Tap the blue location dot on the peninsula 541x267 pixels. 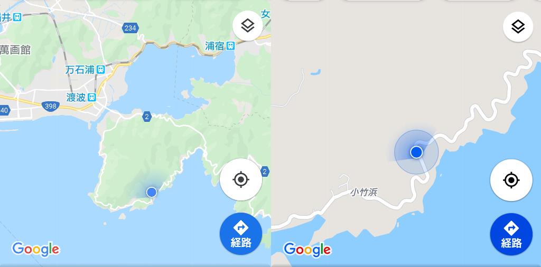(x=152, y=192)
